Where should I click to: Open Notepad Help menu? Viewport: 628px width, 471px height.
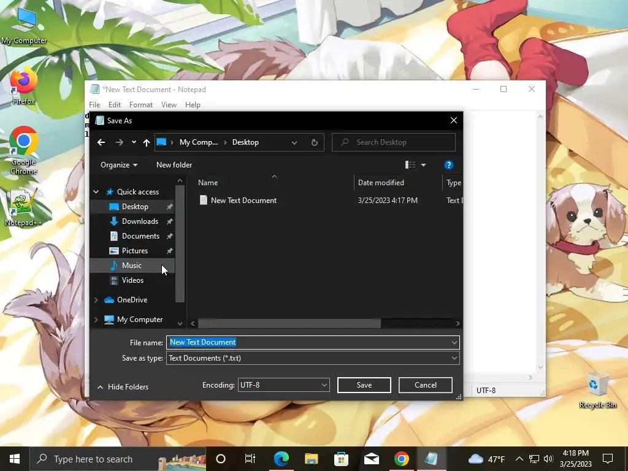(193, 105)
